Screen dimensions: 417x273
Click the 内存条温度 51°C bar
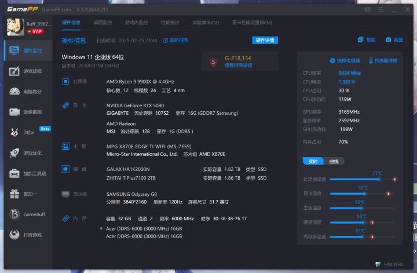(x=363, y=236)
